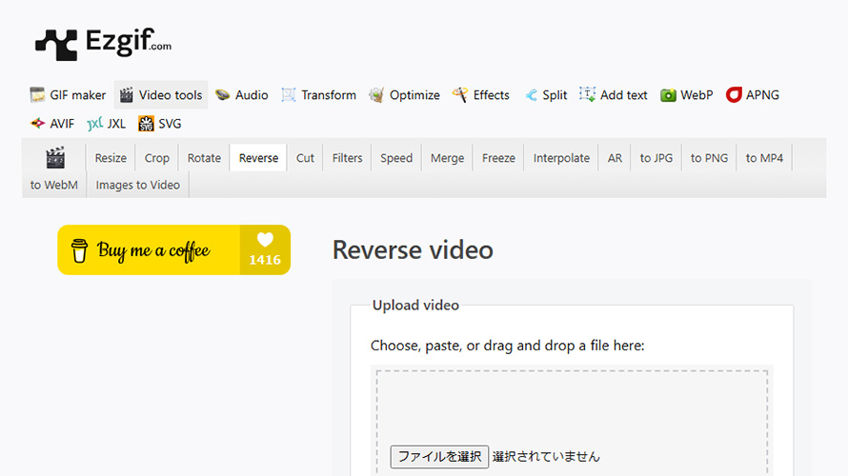The image size is (848, 476).
Task: Click the Split icon
Action: [x=531, y=95]
